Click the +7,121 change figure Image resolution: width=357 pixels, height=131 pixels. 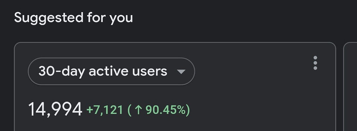coord(104,110)
